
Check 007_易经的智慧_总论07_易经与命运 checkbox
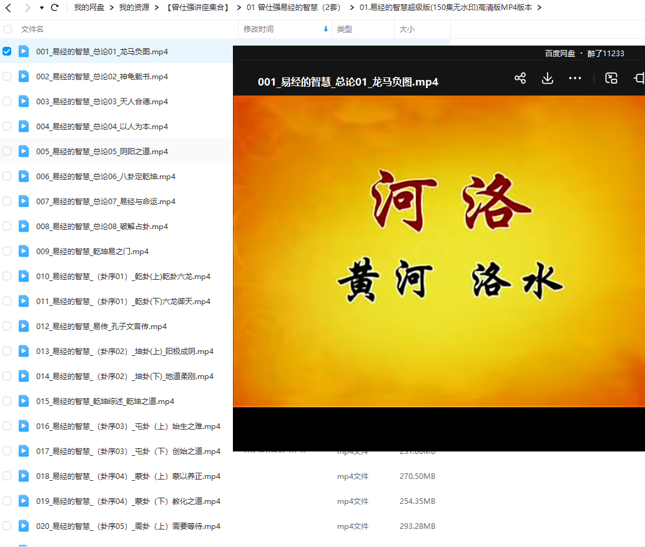pos(7,201)
